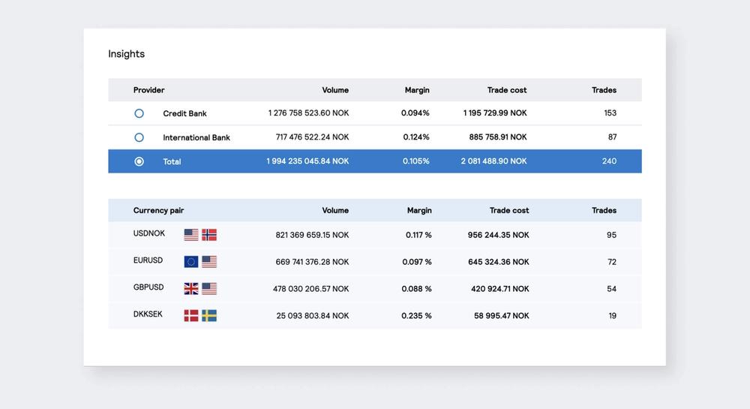Click the EU flag in EURUSD row
The image size is (750, 409).
click(190, 262)
